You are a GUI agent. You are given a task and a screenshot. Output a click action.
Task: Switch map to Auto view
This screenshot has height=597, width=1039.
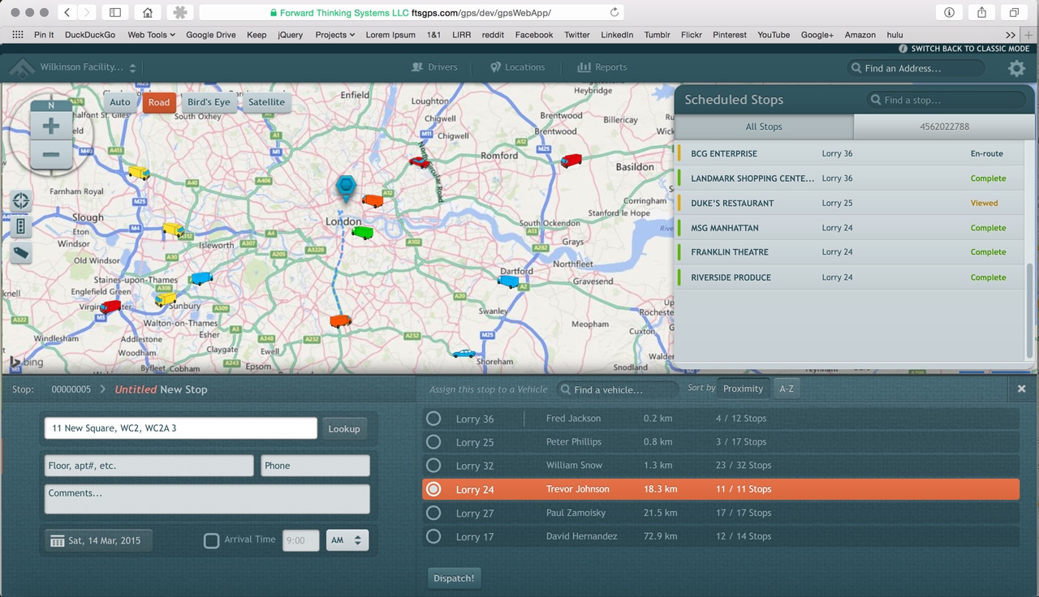tap(120, 102)
